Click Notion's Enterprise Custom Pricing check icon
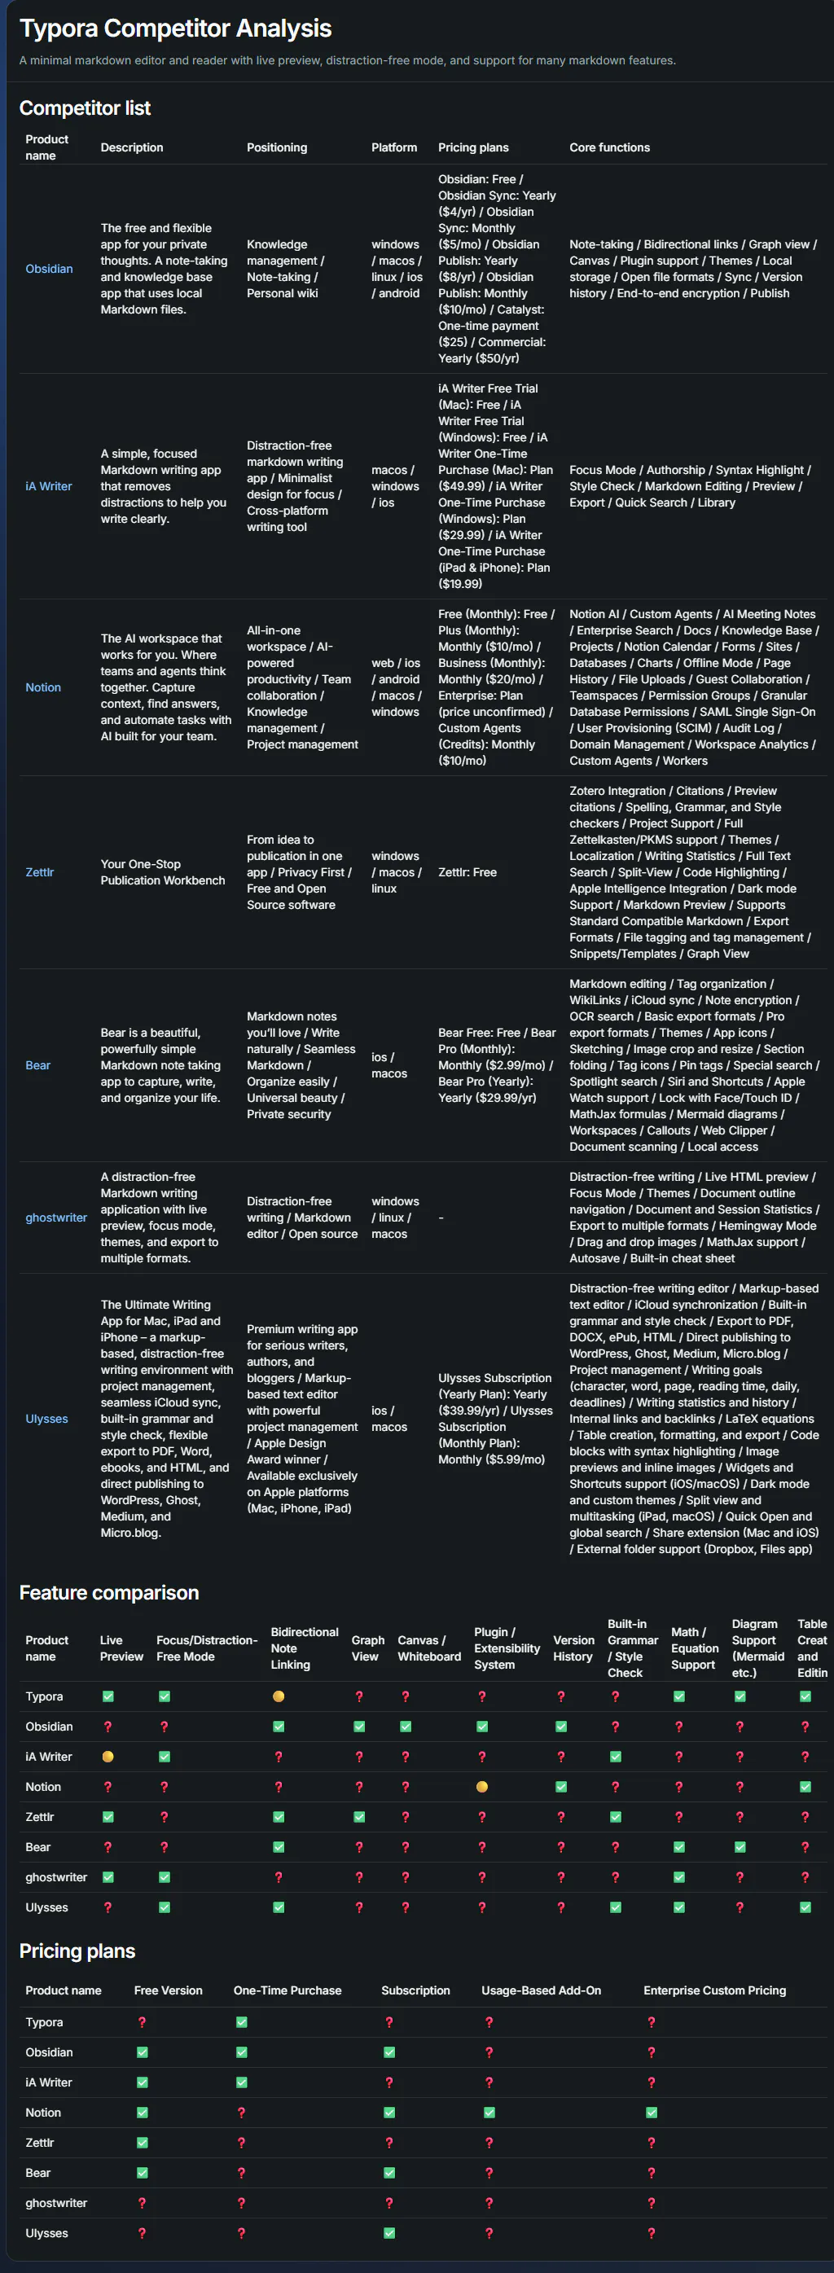Viewport: 834px width, 2273px height. coord(652,2113)
